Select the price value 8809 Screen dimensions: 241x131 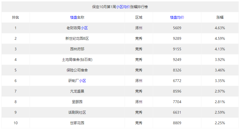tap(177, 123)
